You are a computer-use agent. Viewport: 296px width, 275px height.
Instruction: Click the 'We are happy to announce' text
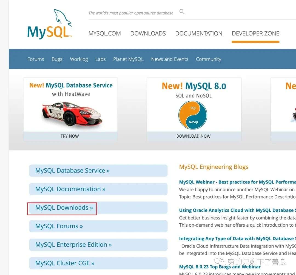[x=237, y=190]
